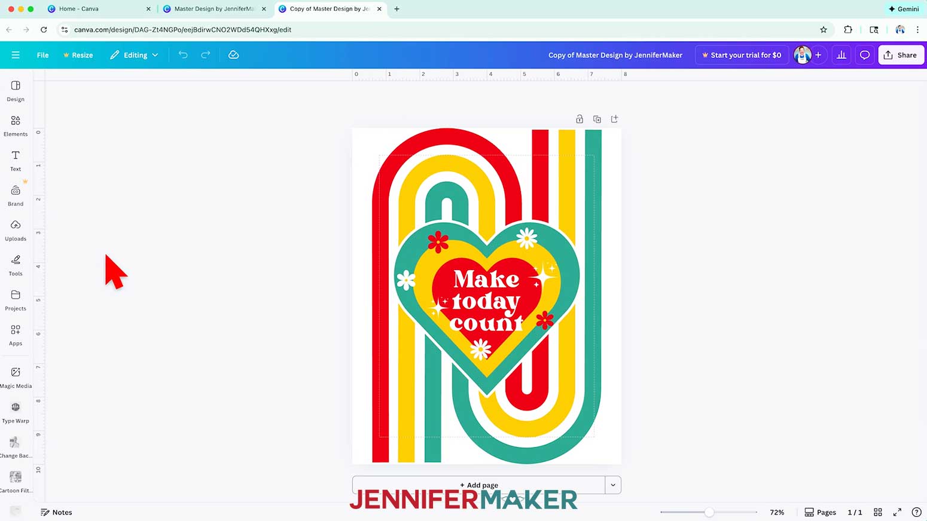The width and height of the screenshot is (927, 521).
Task: Go back in browser history
Action: click(9, 29)
